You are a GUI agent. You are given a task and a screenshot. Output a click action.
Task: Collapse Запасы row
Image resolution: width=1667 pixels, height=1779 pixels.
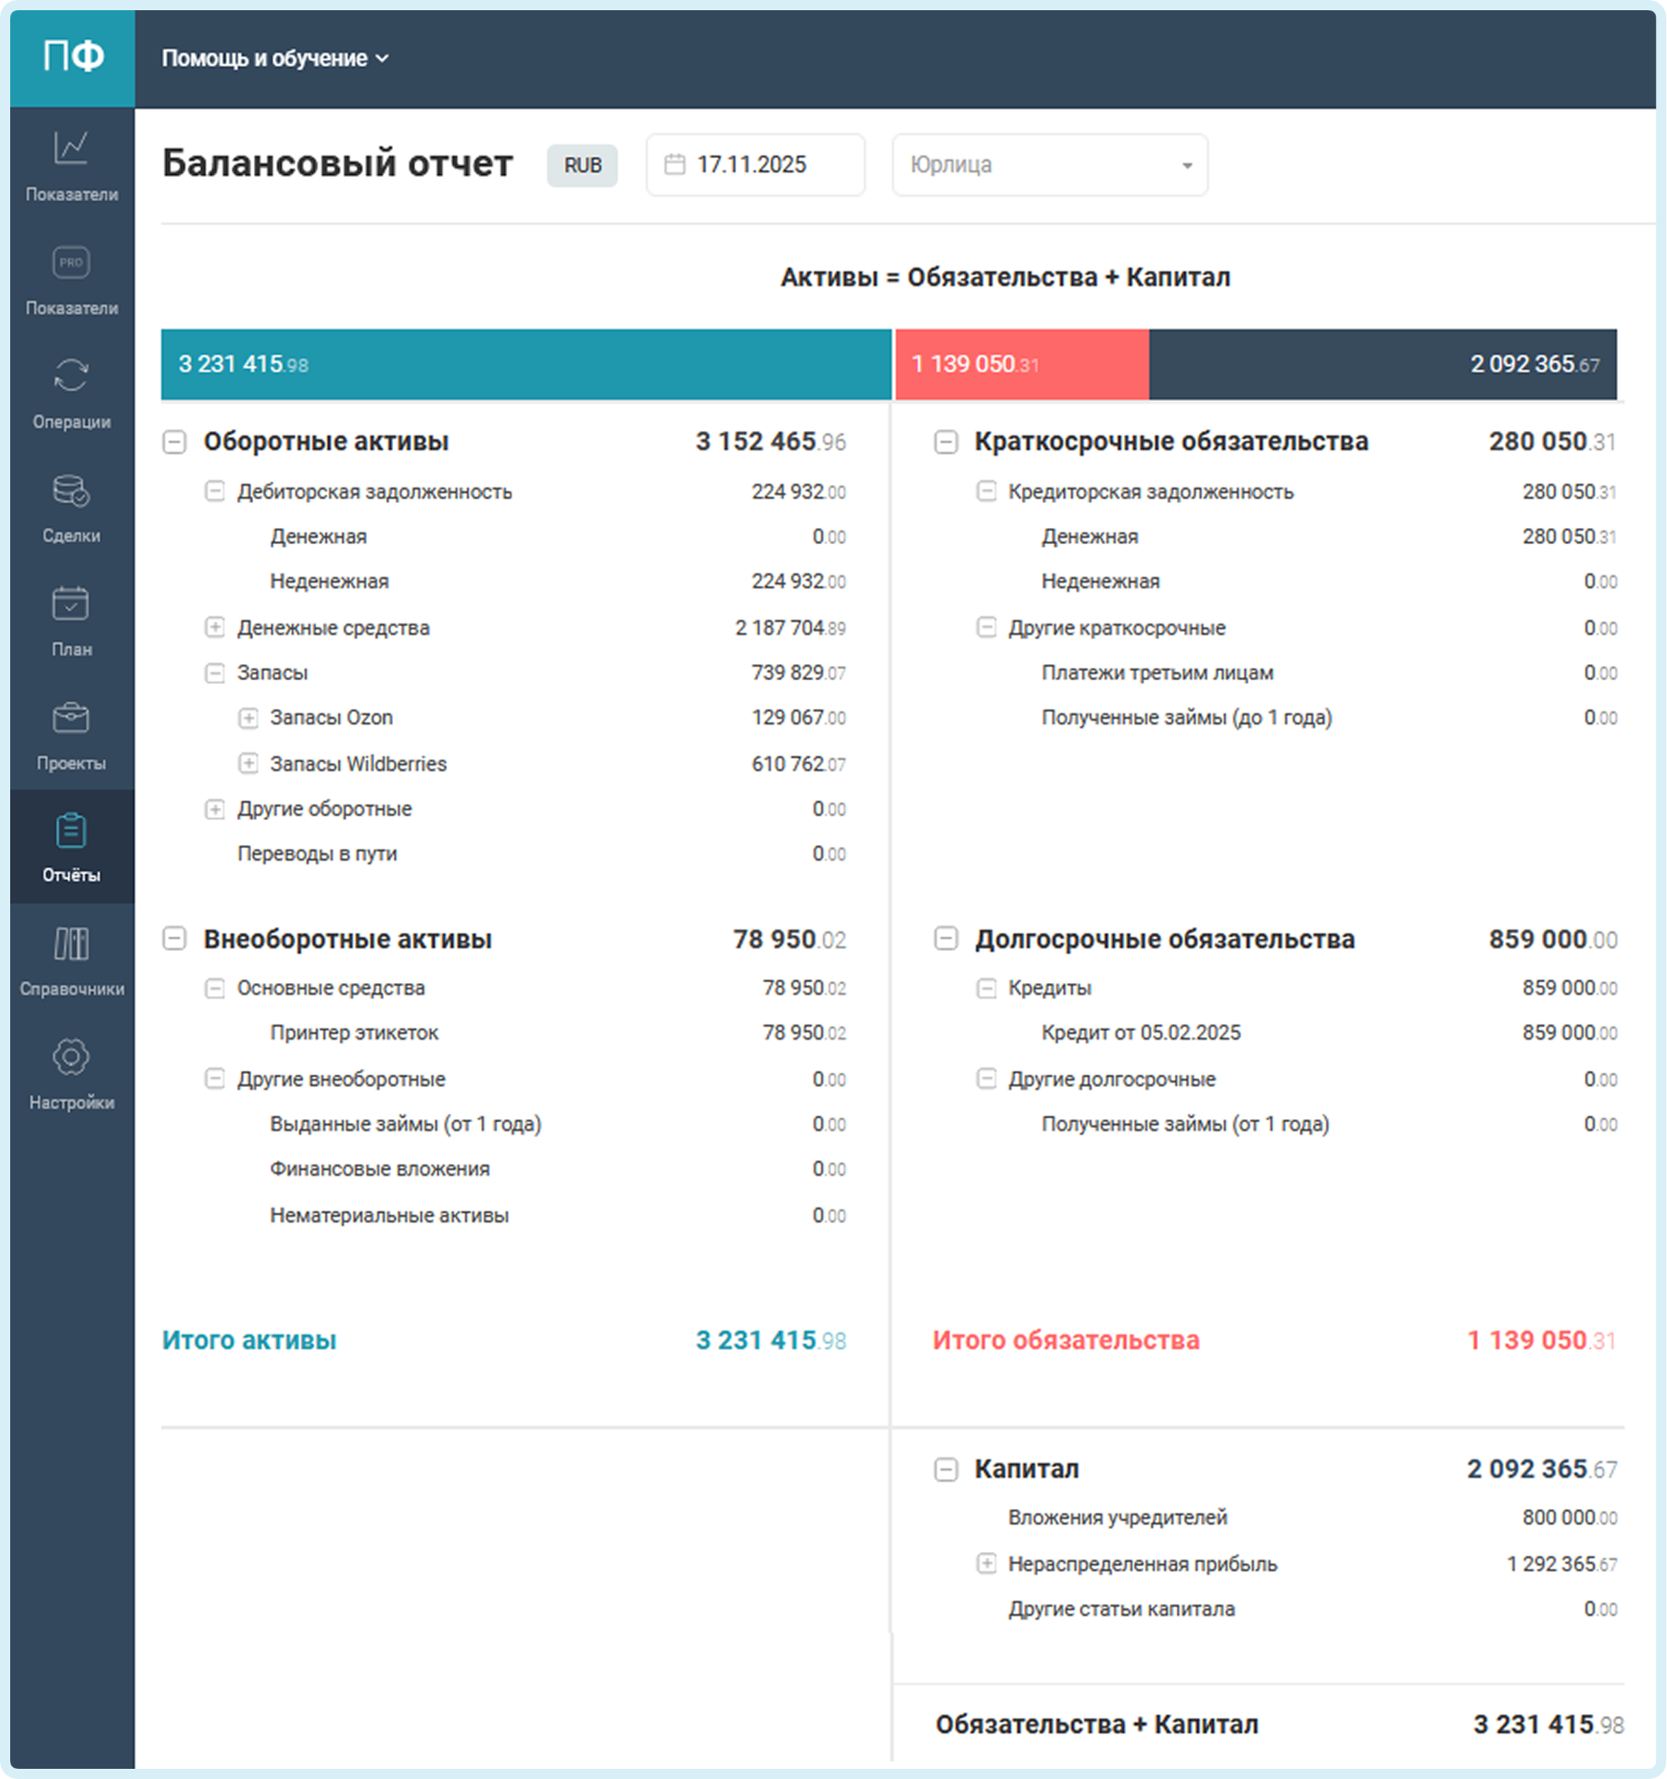point(214,673)
